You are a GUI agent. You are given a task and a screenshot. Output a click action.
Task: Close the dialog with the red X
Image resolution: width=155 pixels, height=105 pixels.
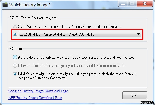pyautogui.click(x=145, y=4)
